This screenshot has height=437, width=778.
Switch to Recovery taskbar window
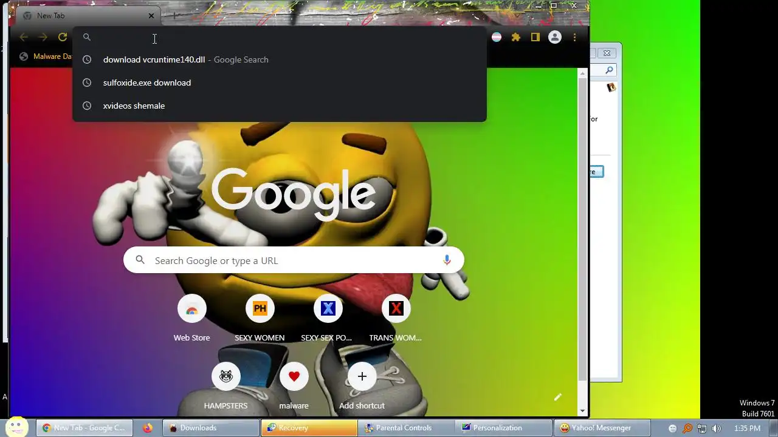309,428
